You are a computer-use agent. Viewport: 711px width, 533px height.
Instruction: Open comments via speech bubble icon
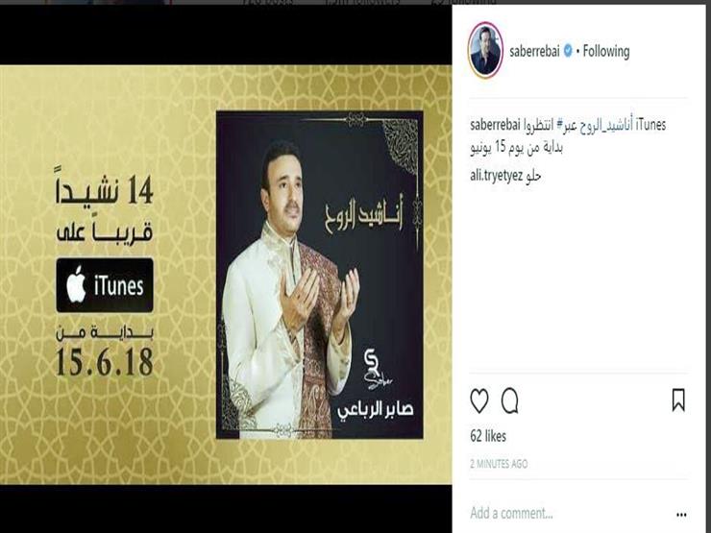[510, 400]
